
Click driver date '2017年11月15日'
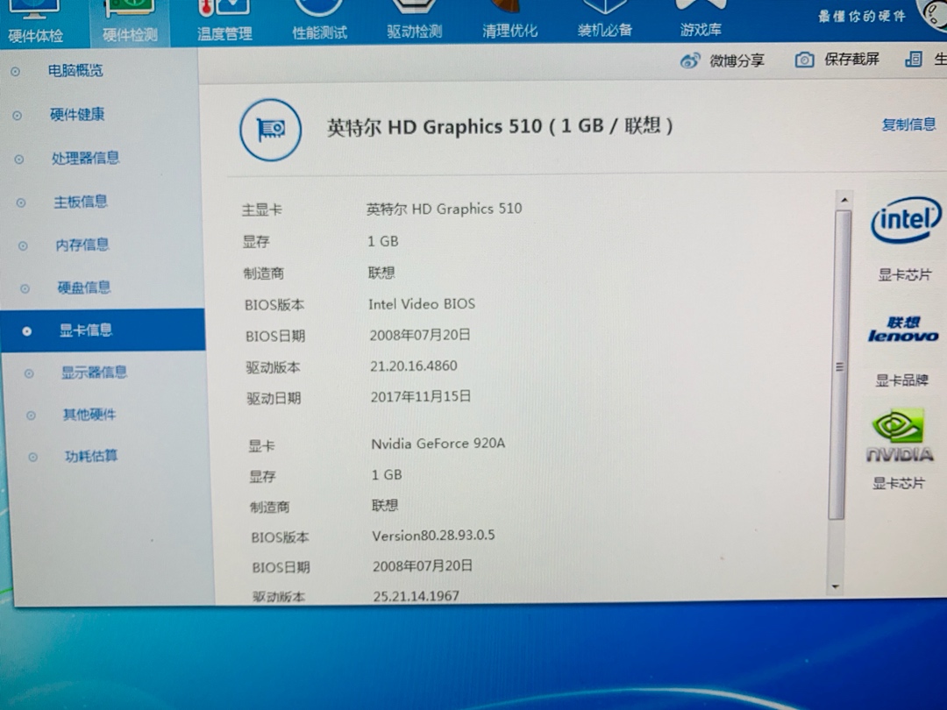[421, 397]
